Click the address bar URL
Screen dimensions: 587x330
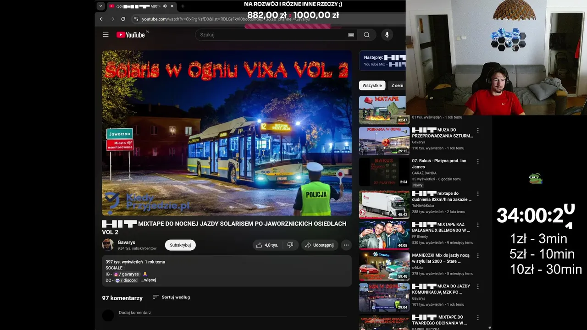click(x=226, y=19)
